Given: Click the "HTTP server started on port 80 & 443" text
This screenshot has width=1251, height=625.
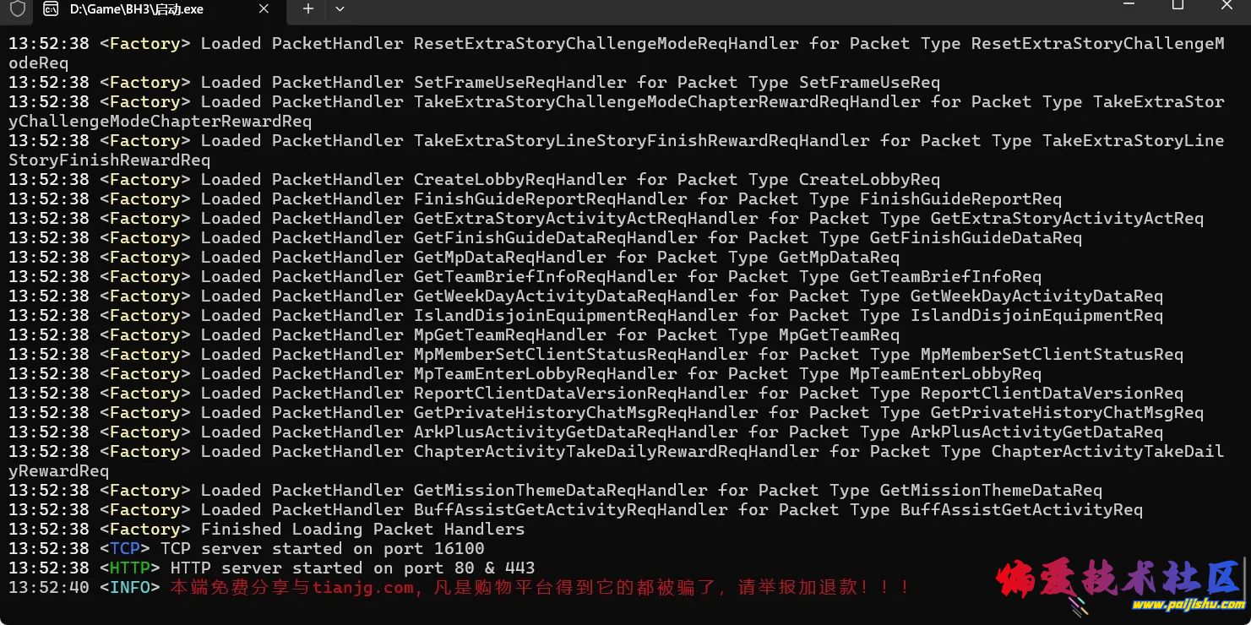Looking at the screenshot, I should pyautogui.click(x=352, y=568).
